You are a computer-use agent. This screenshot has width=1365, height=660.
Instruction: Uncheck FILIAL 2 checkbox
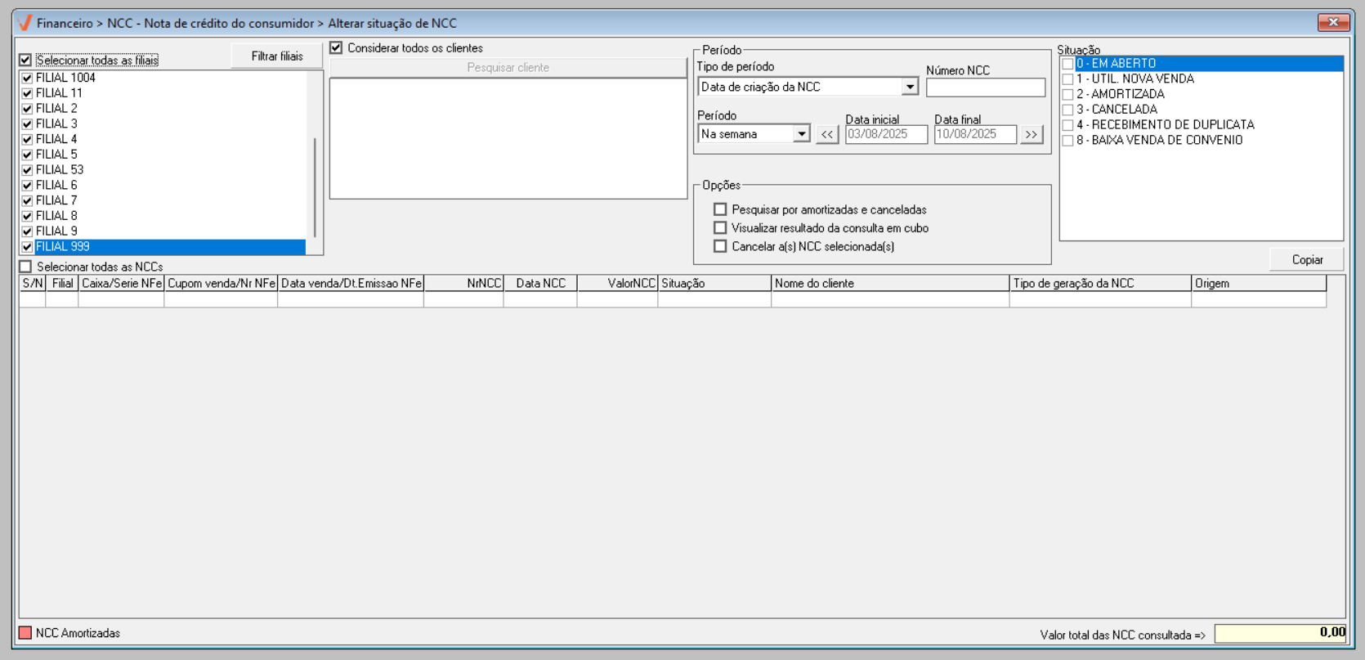point(27,109)
